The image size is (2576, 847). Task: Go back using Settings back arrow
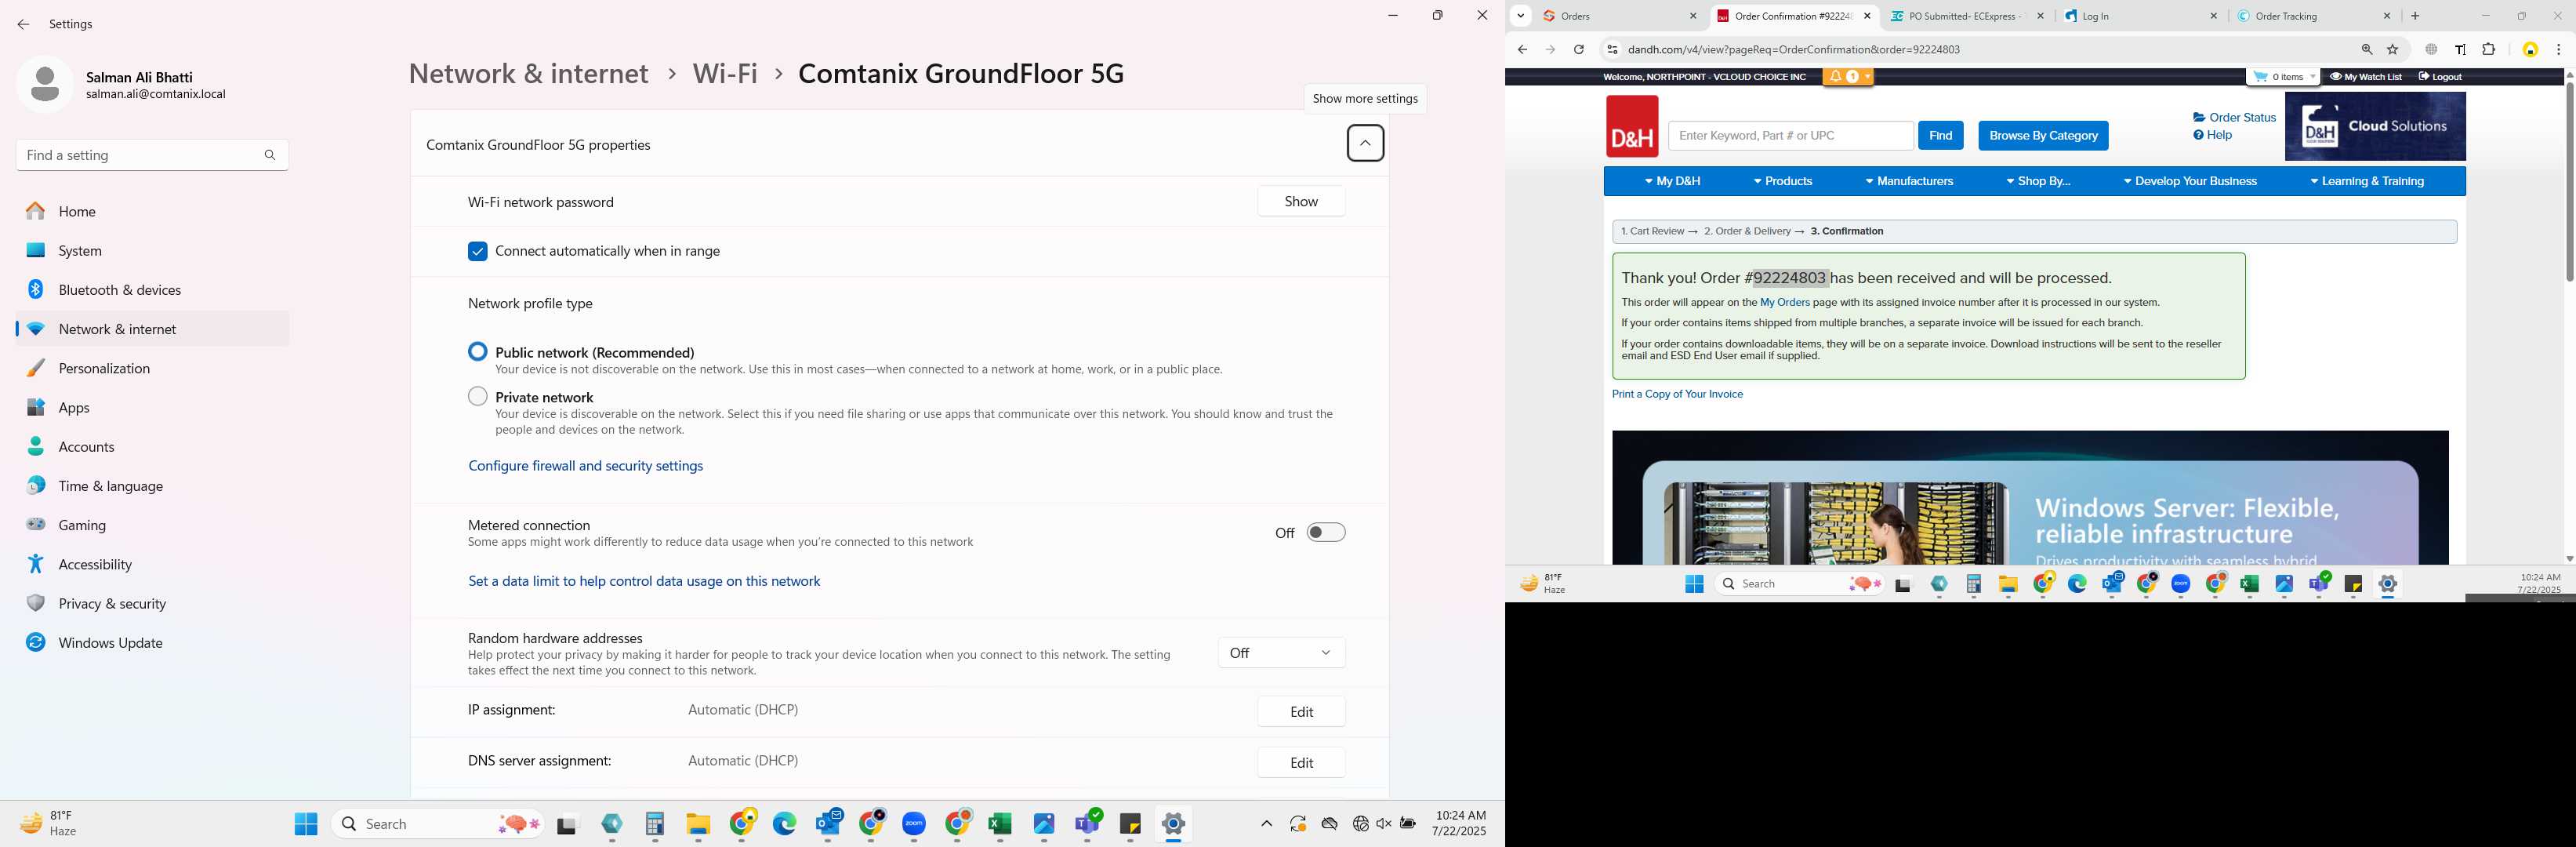pos(23,24)
